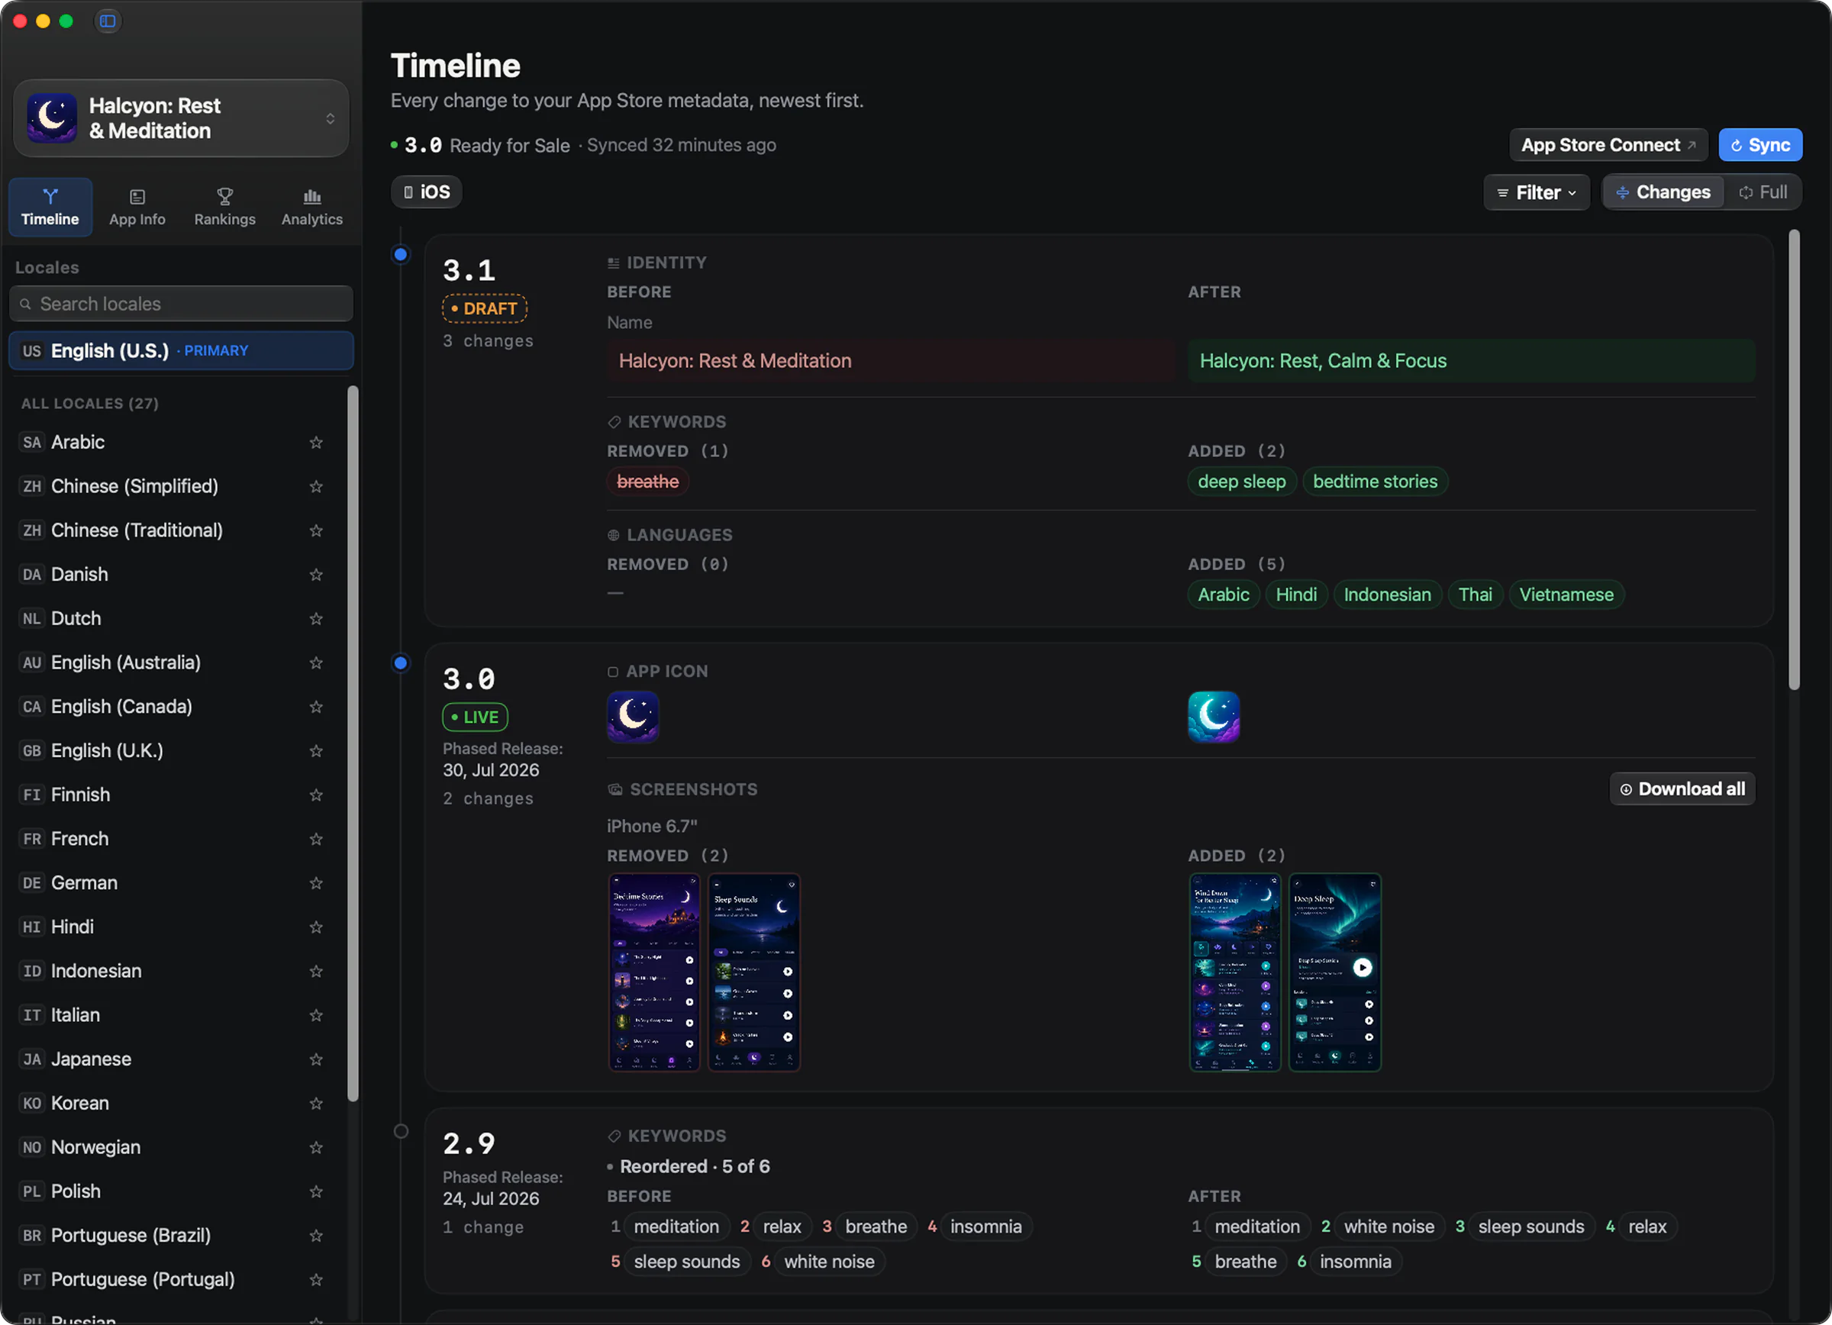1832x1325 pixels.
Task: Star the English (Canada) locale
Action: [x=316, y=708]
